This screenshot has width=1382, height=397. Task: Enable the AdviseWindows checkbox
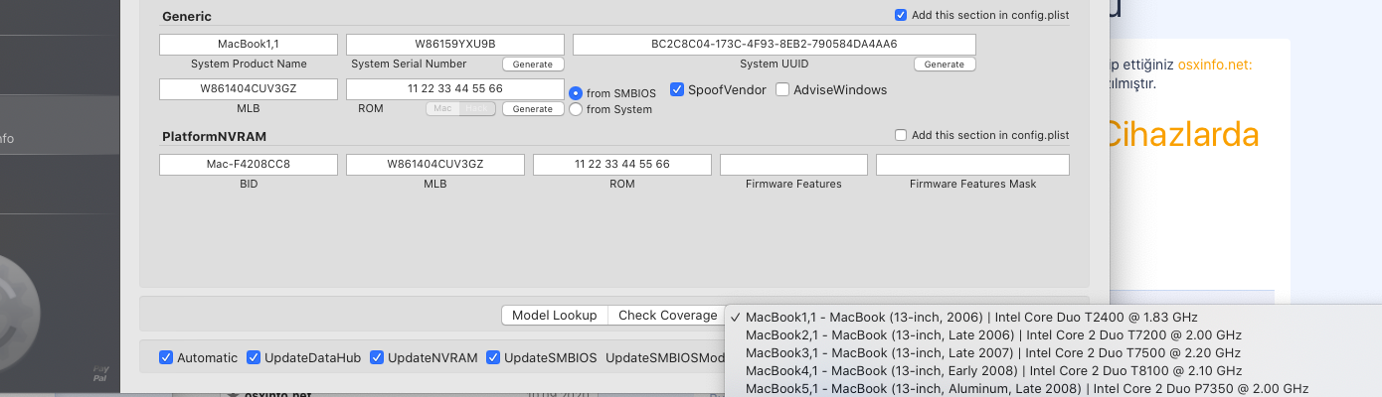point(782,89)
